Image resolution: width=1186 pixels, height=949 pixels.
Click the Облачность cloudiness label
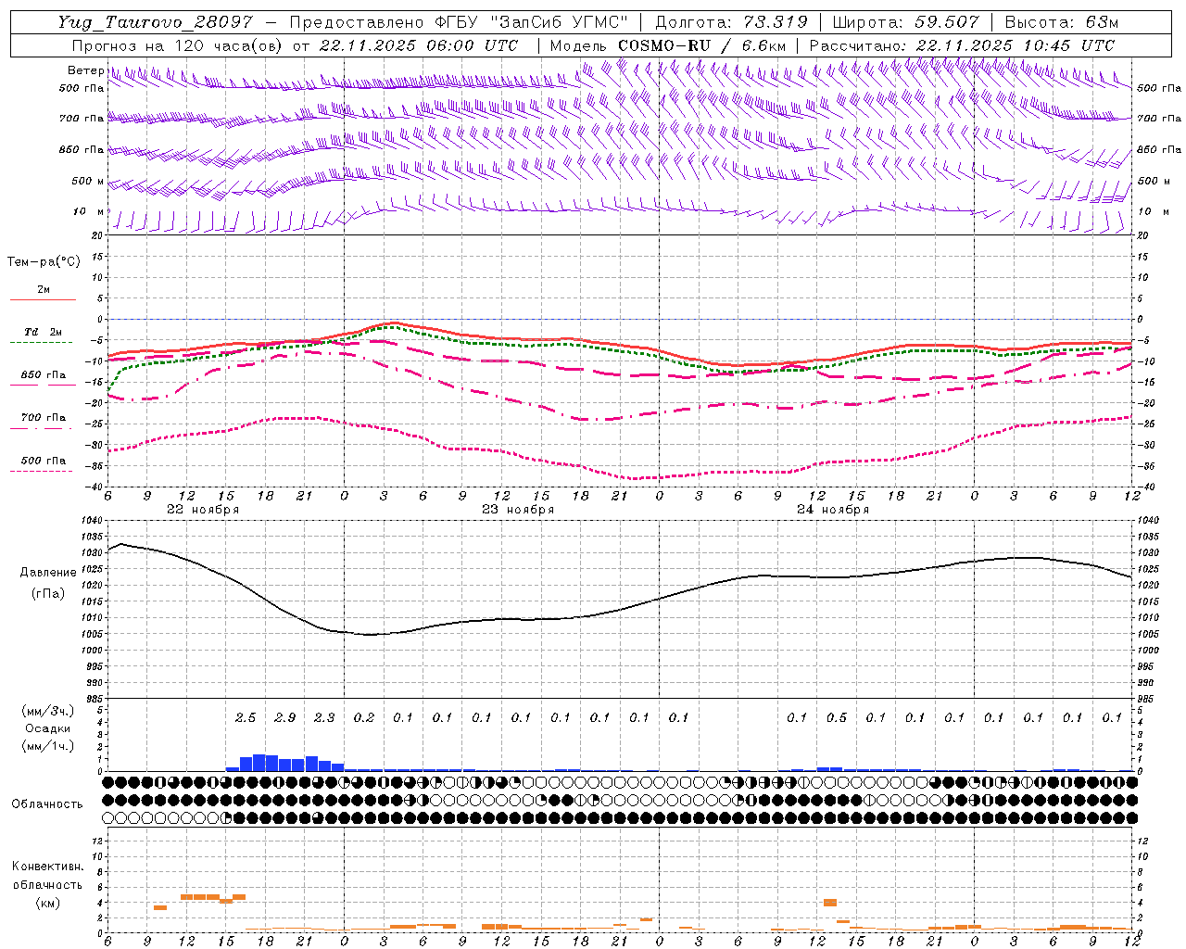[47, 804]
